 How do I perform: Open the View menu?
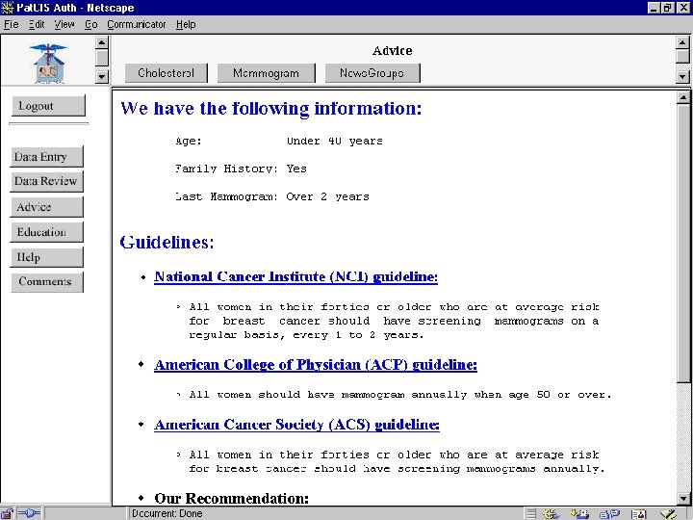(x=64, y=24)
